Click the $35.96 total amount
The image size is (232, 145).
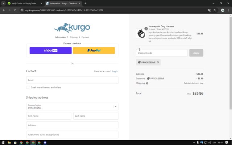(198, 94)
